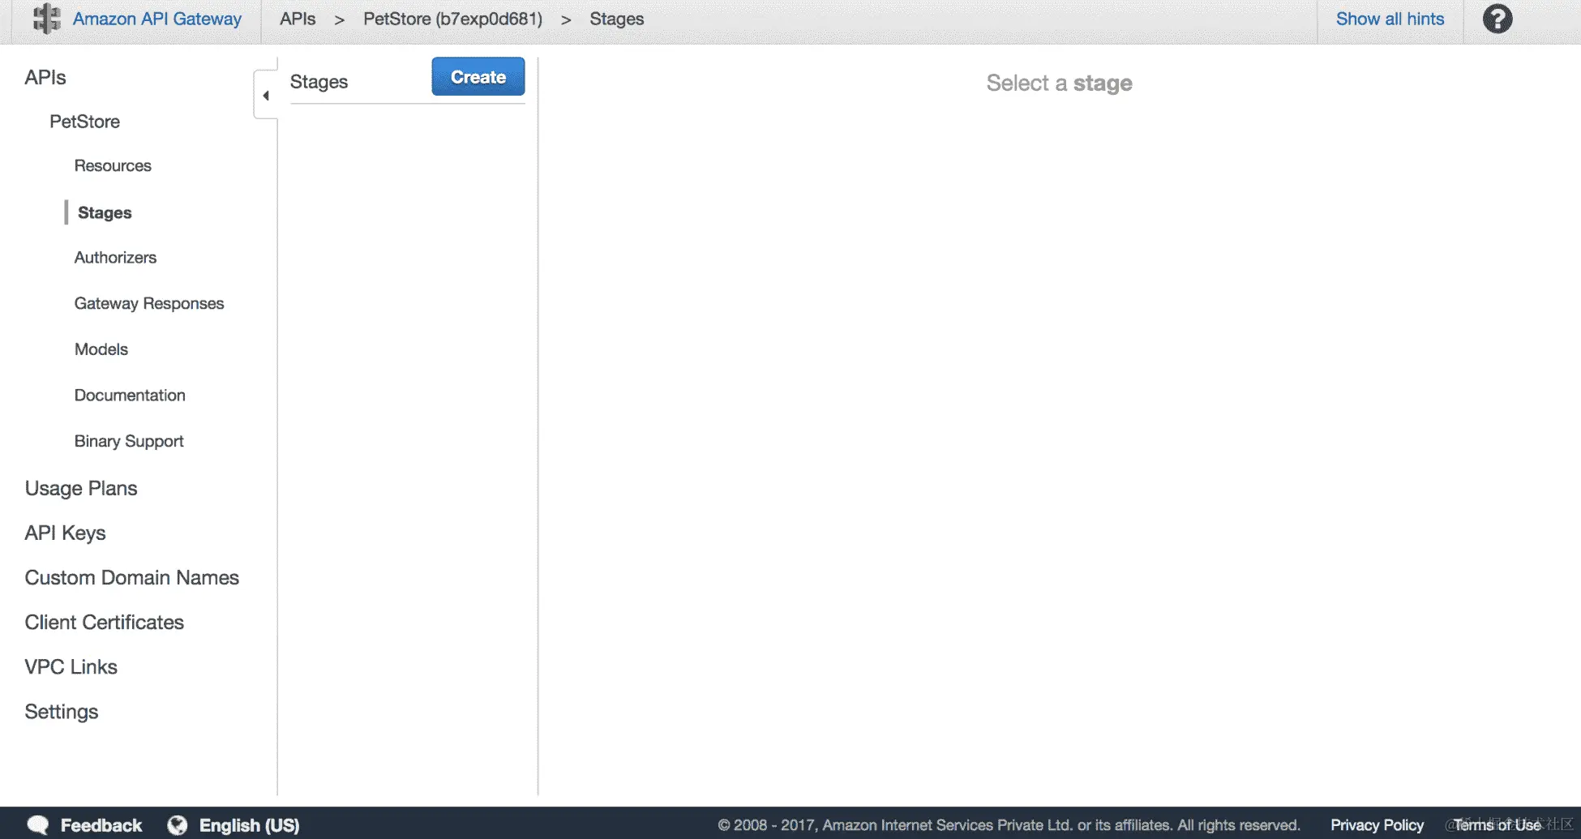Click the Amazon API Gateway logo icon
This screenshot has height=839, width=1581.
click(x=46, y=19)
